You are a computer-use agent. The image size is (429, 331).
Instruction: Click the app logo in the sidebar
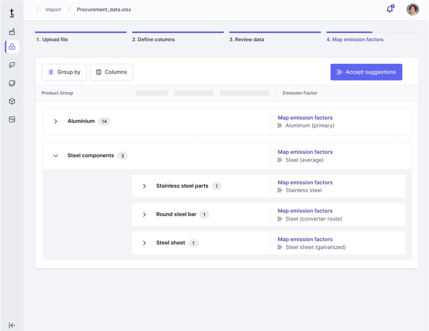pos(12,13)
